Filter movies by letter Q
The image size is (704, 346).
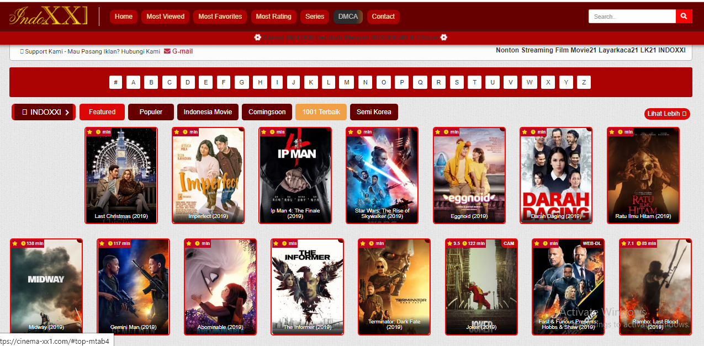tap(420, 83)
